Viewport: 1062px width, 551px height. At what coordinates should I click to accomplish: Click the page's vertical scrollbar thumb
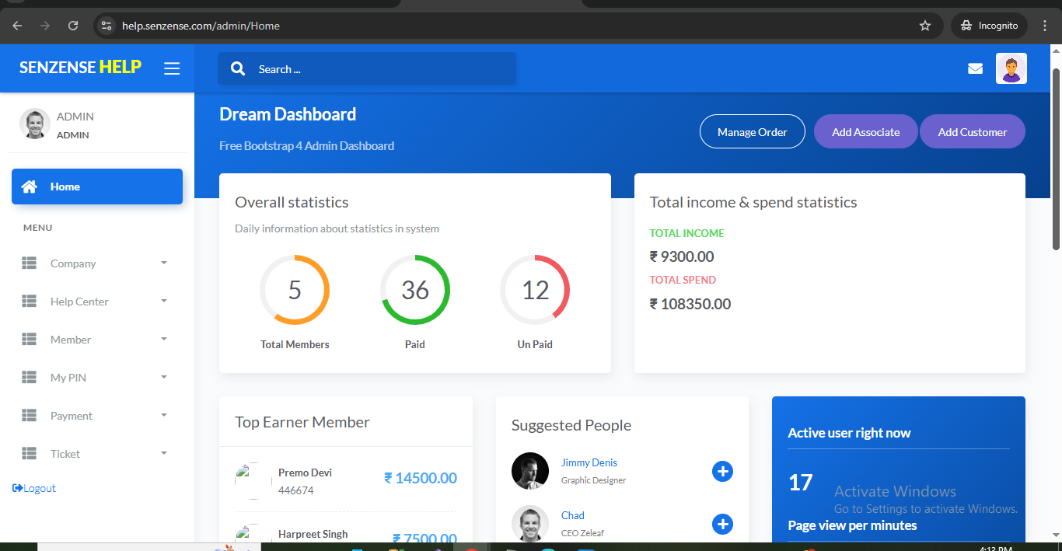tap(1056, 159)
